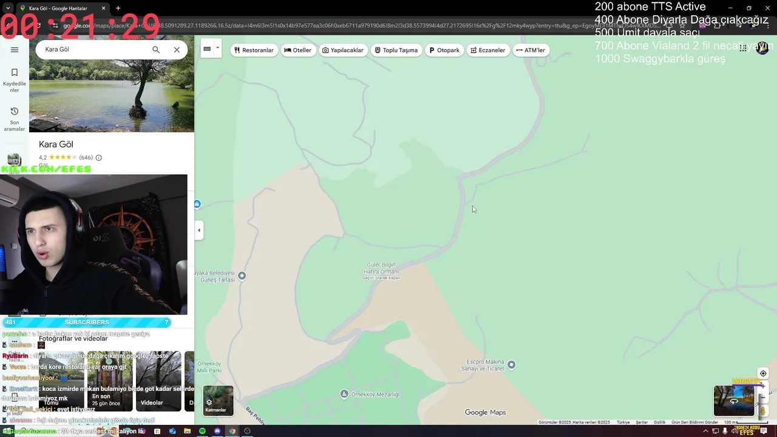Clear the Kara Göl search
This screenshot has height=437, width=777.
coord(177,50)
